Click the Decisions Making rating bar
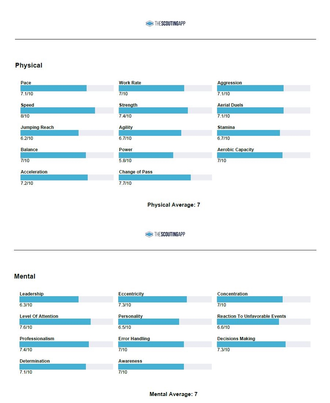This screenshot has width=330, height=403. pos(264,344)
